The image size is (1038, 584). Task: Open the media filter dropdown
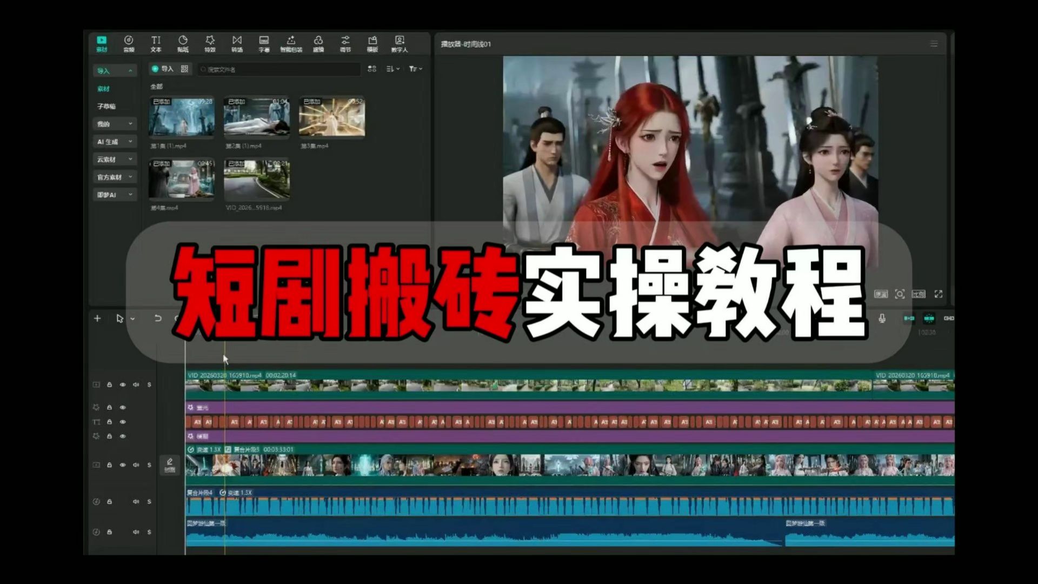(415, 69)
